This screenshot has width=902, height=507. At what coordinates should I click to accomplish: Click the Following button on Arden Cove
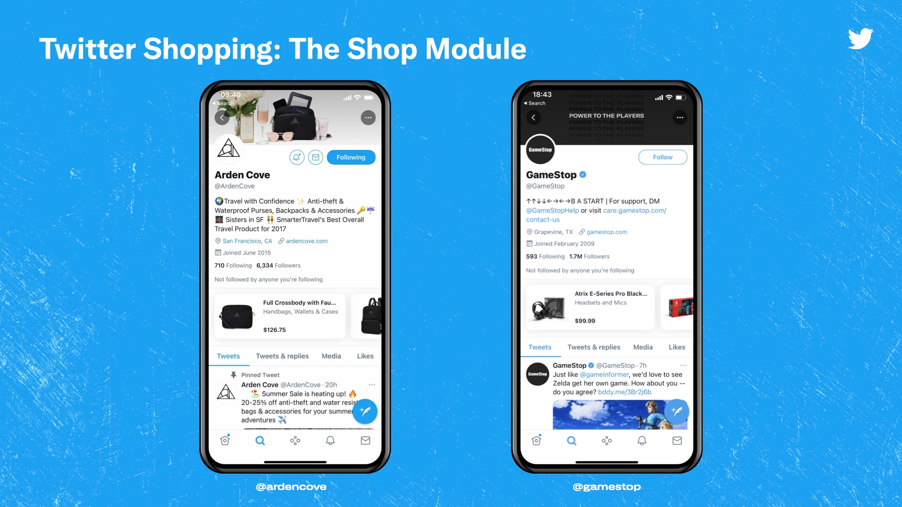350,157
